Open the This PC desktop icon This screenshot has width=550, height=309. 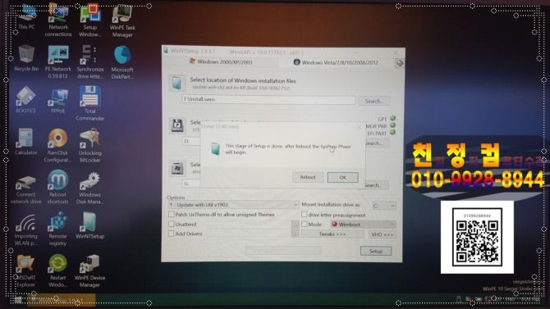point(26,17)
